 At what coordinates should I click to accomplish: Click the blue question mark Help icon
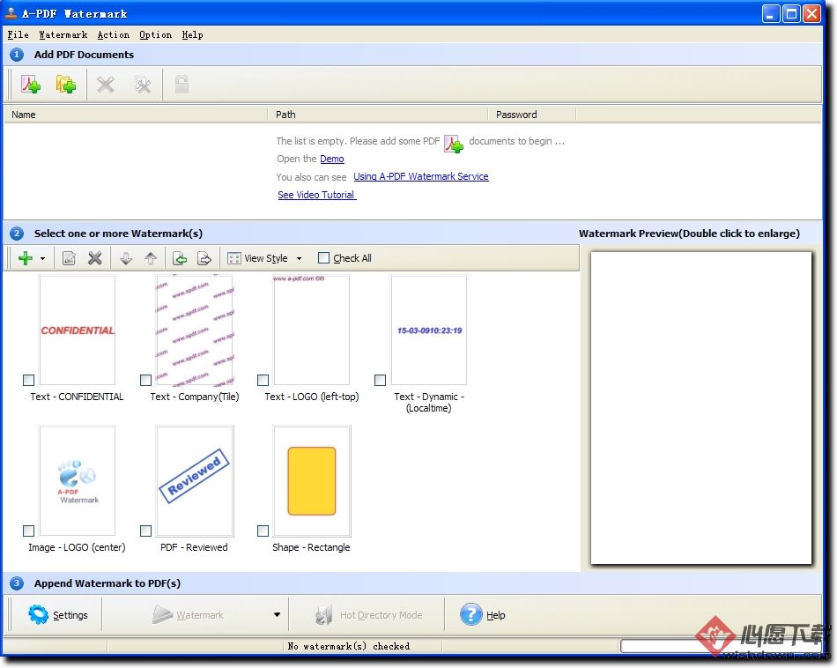tap(470, 614)
